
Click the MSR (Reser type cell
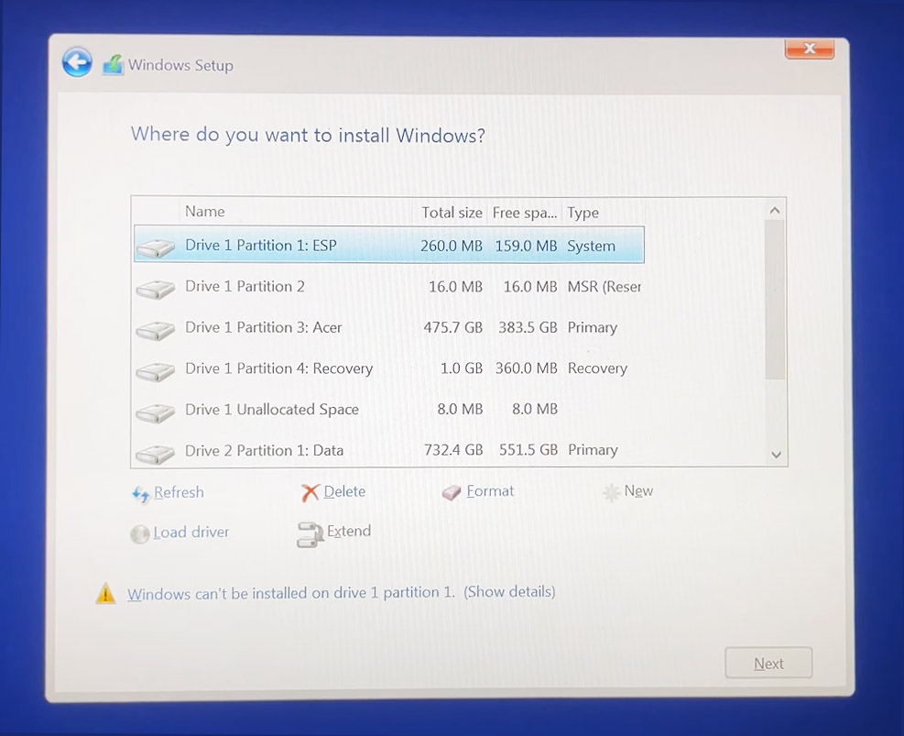pyautogui.click(x=604, y=287)
